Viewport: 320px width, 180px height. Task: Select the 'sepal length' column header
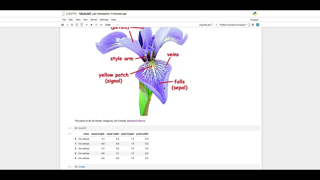click(98, 134)
